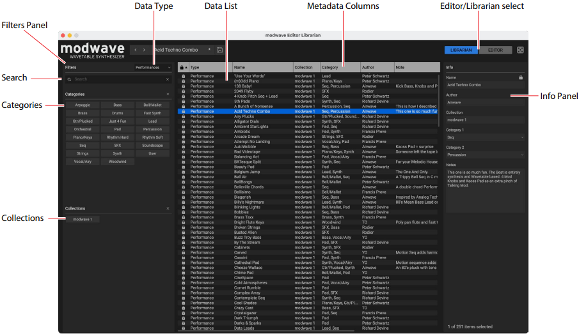The height and width of the screenshot is (336, 579).
Task: Open the Performances data type dropdown
Action: (x=152, y=67)
